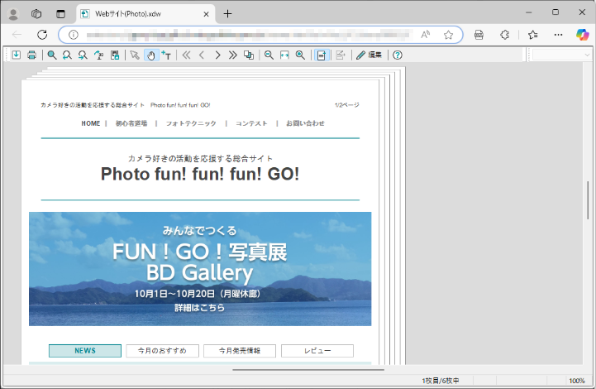Zoom in with plus magnifier

[300, 55]
